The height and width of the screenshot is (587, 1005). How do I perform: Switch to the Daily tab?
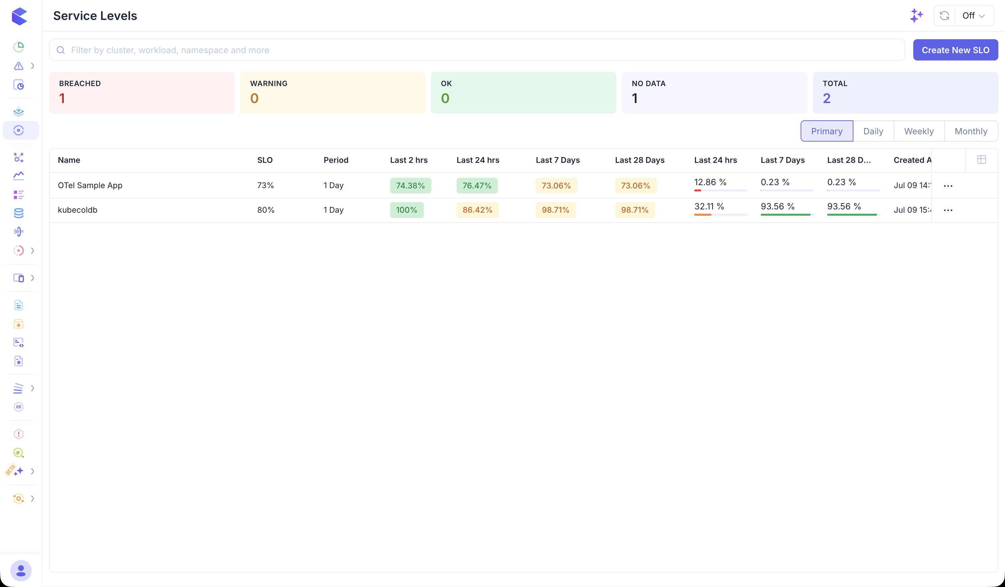click(x=873, y=131)
